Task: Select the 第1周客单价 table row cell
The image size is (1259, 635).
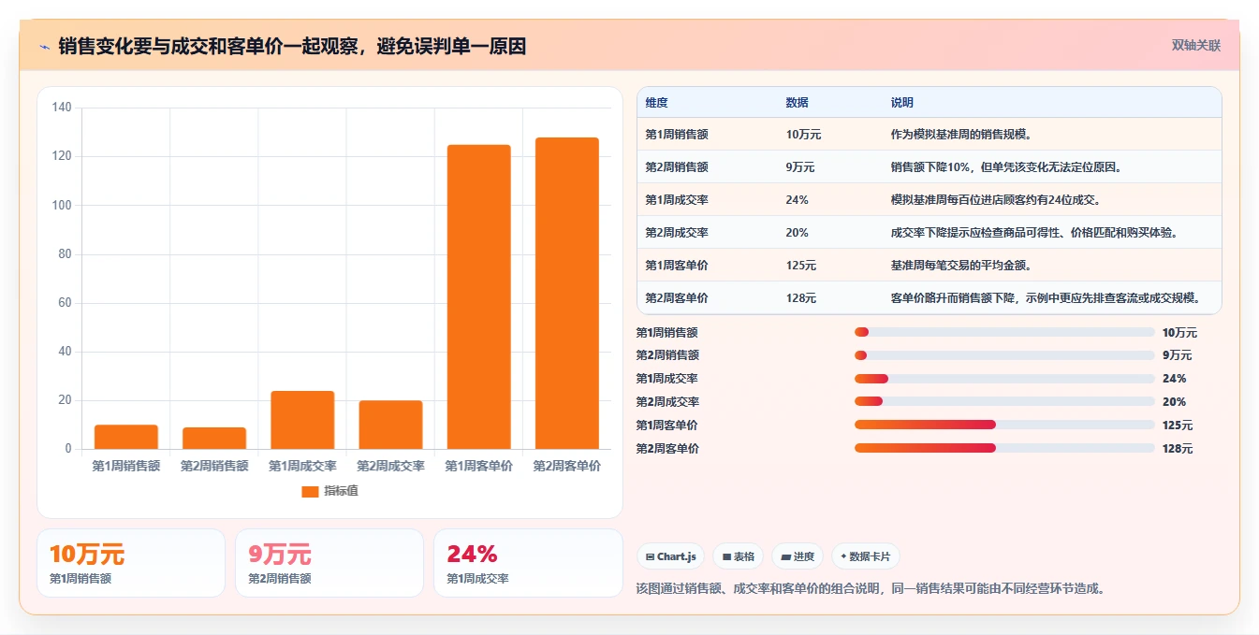Action: (677, 266)
